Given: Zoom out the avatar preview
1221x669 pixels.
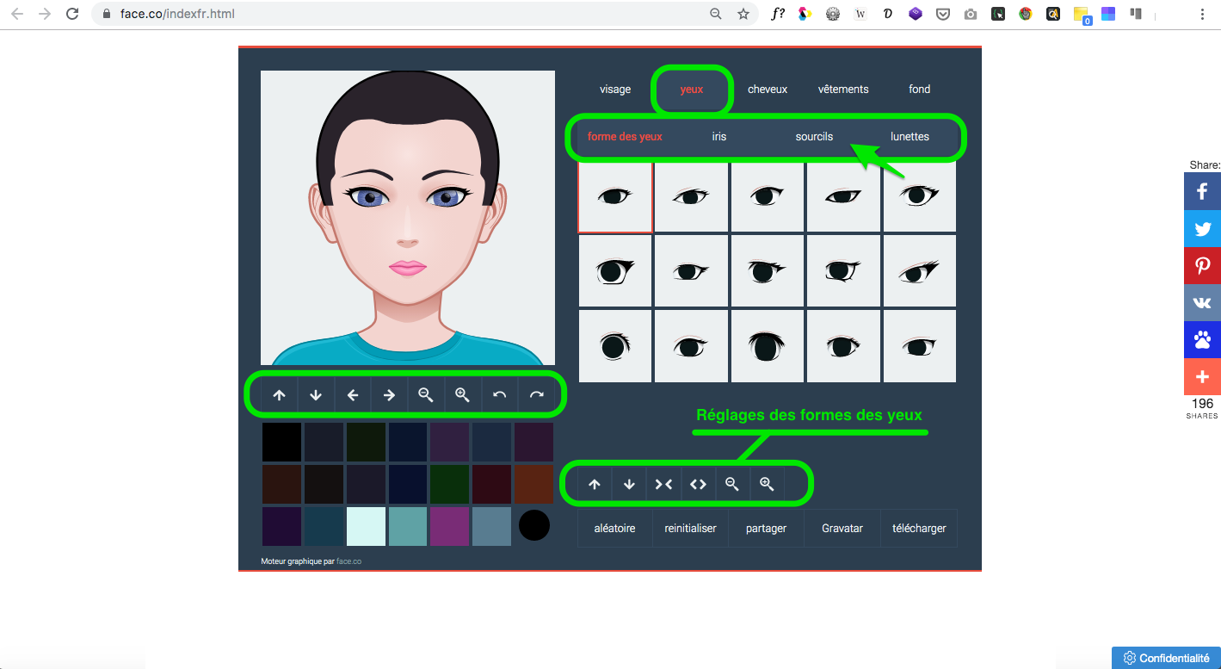Looking at the screenshot, I should [426, 395].
